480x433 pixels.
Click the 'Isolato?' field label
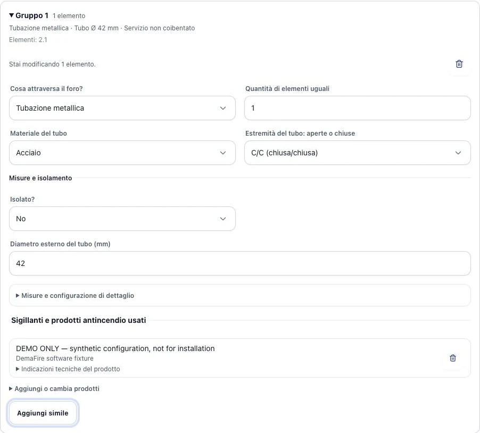(x=22, y=199)
